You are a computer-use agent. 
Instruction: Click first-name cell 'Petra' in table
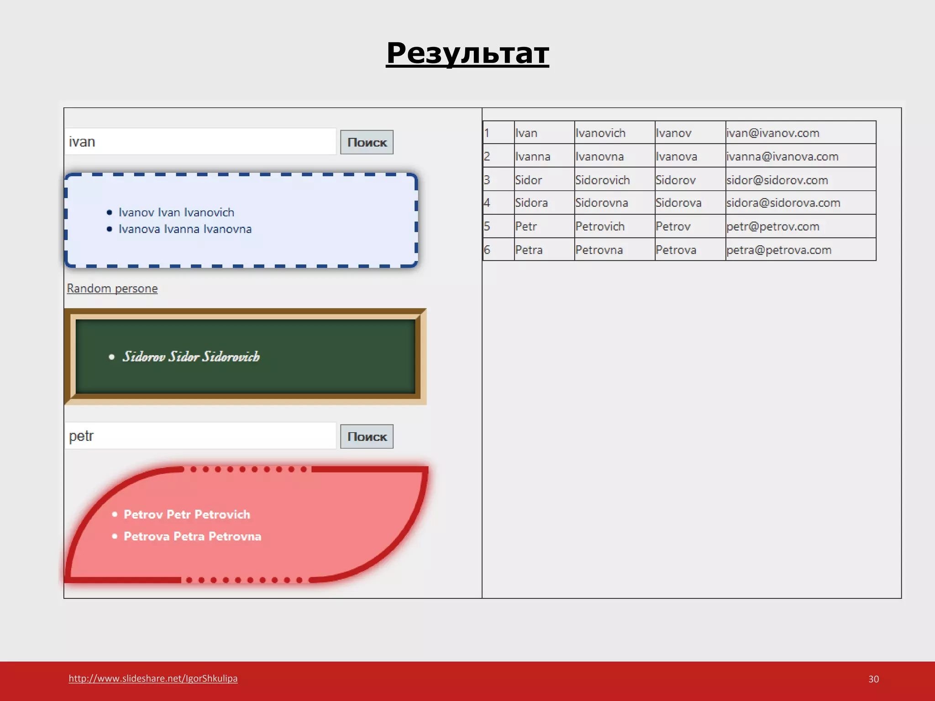tap(544, 249)
